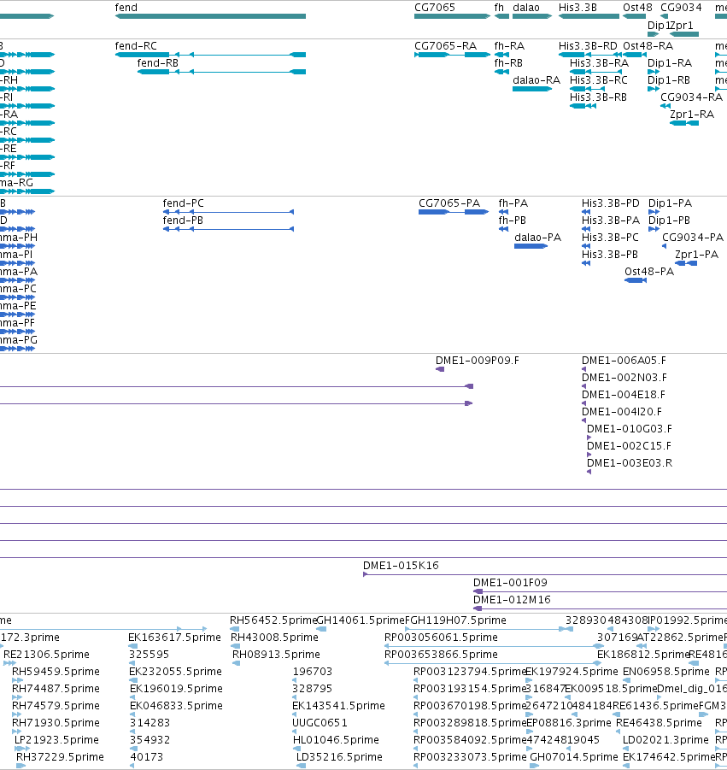Click the DME1-009P09.F clone end

(440, 369)
